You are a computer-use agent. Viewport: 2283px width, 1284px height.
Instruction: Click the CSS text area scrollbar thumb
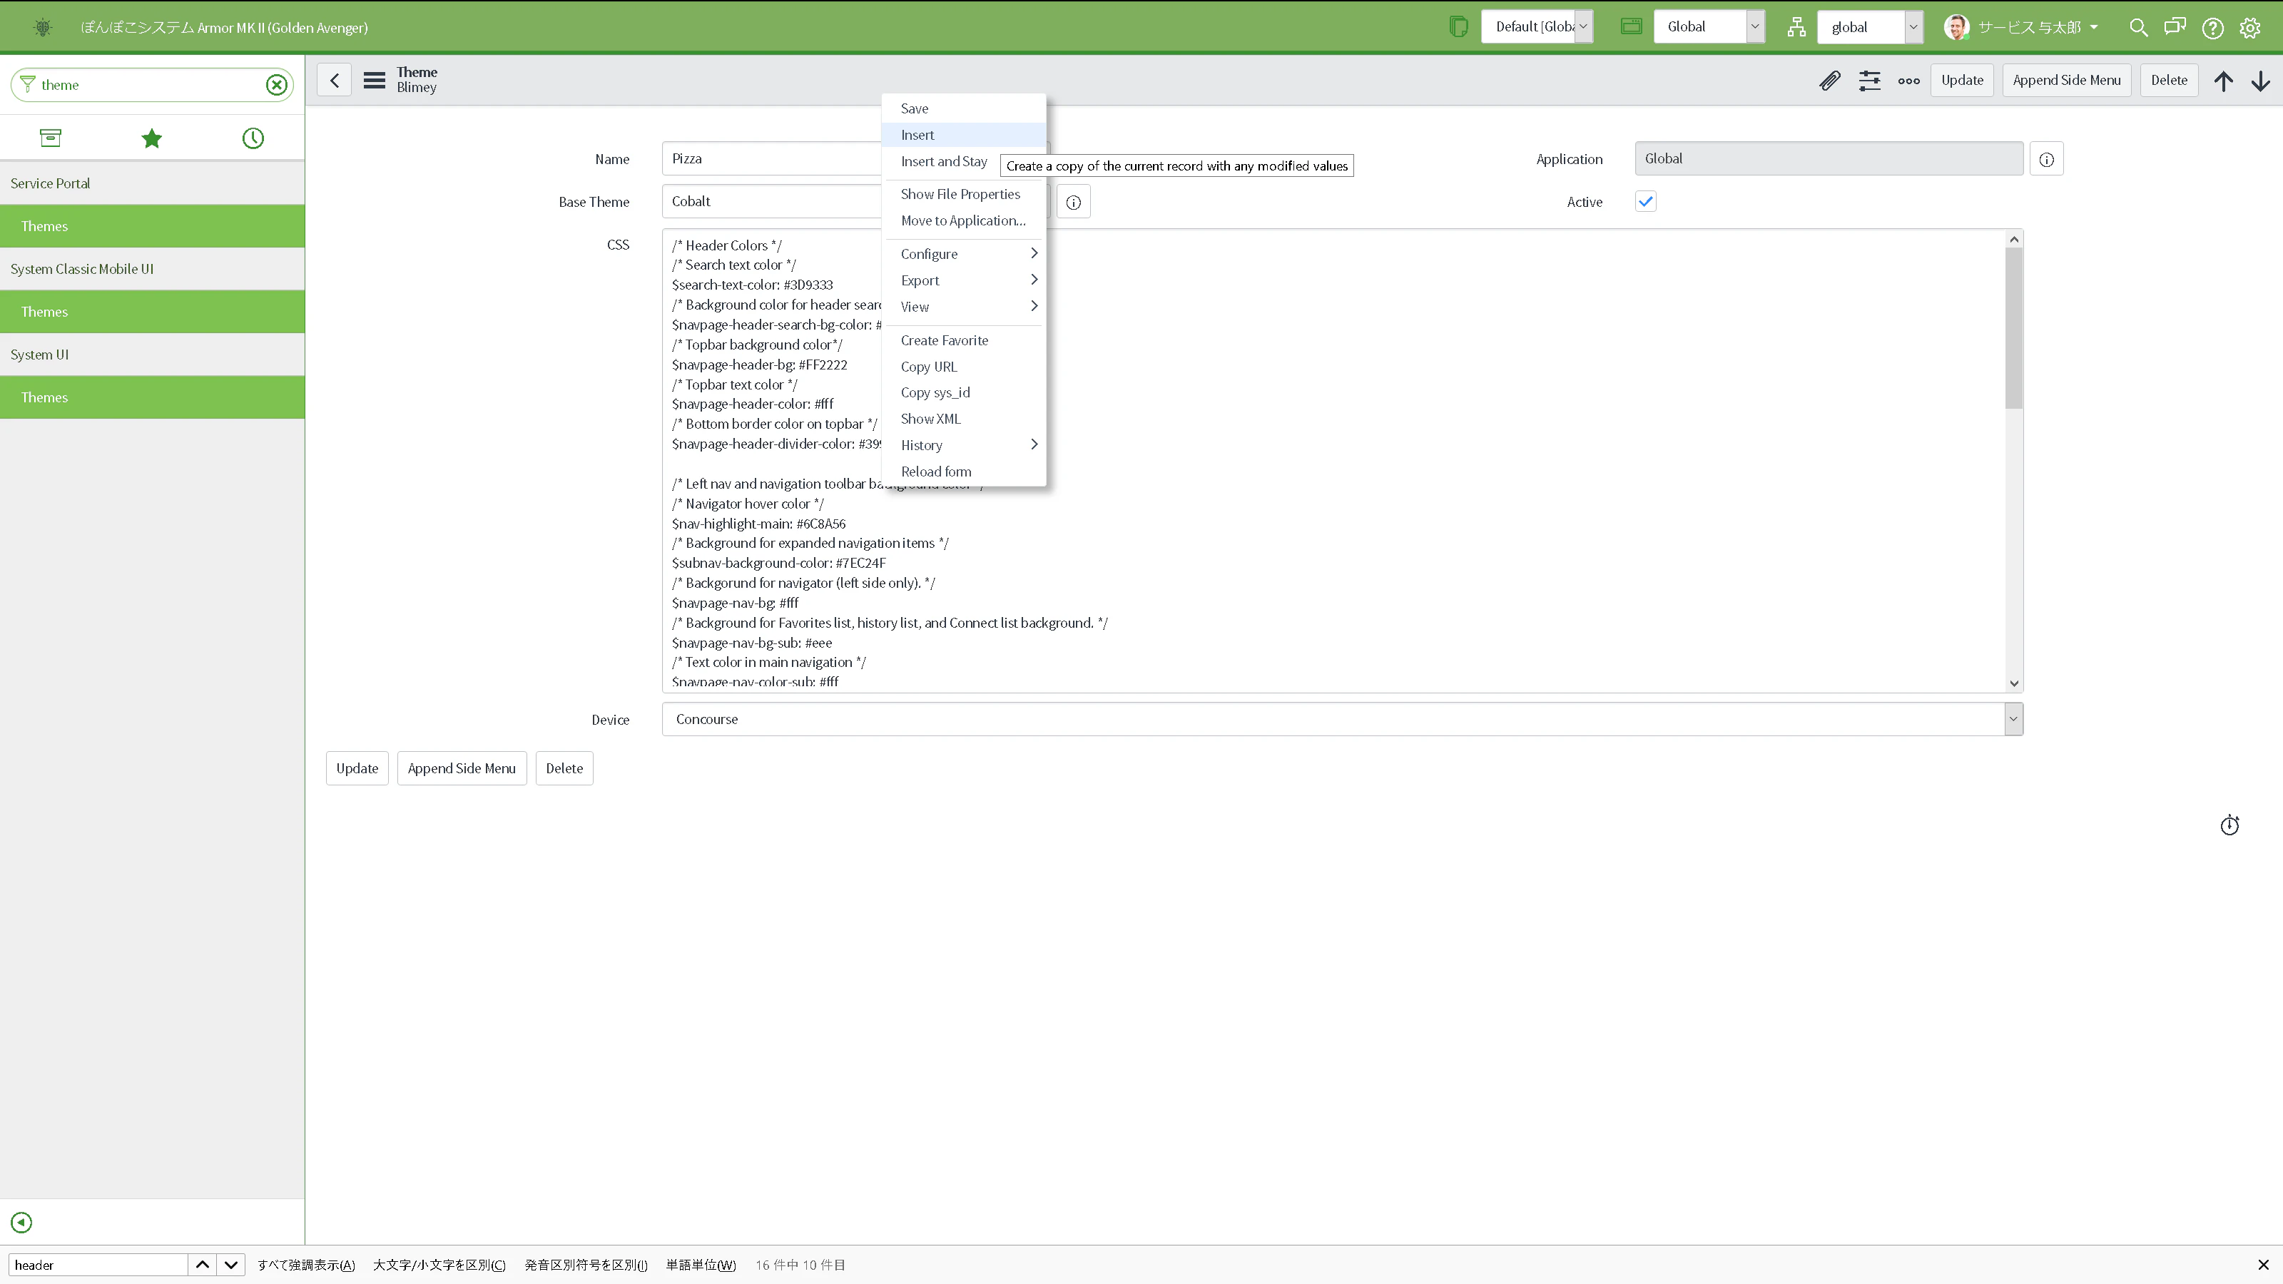pyautogui.click(x=2013, y=328)
